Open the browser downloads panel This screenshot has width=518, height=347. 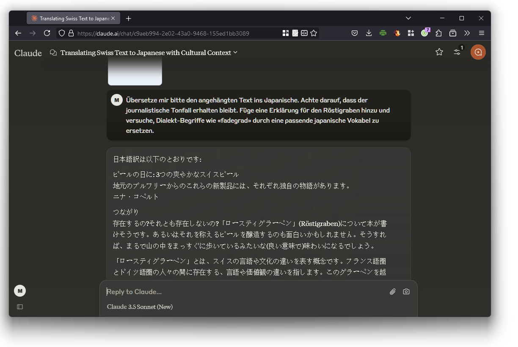pyautogui.click(x=369, y=33)
